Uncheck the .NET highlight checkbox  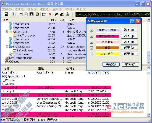click(91, 54)
